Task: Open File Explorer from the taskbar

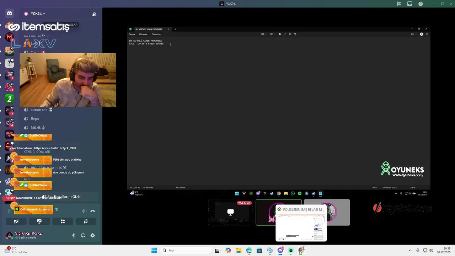Action: 239,250
